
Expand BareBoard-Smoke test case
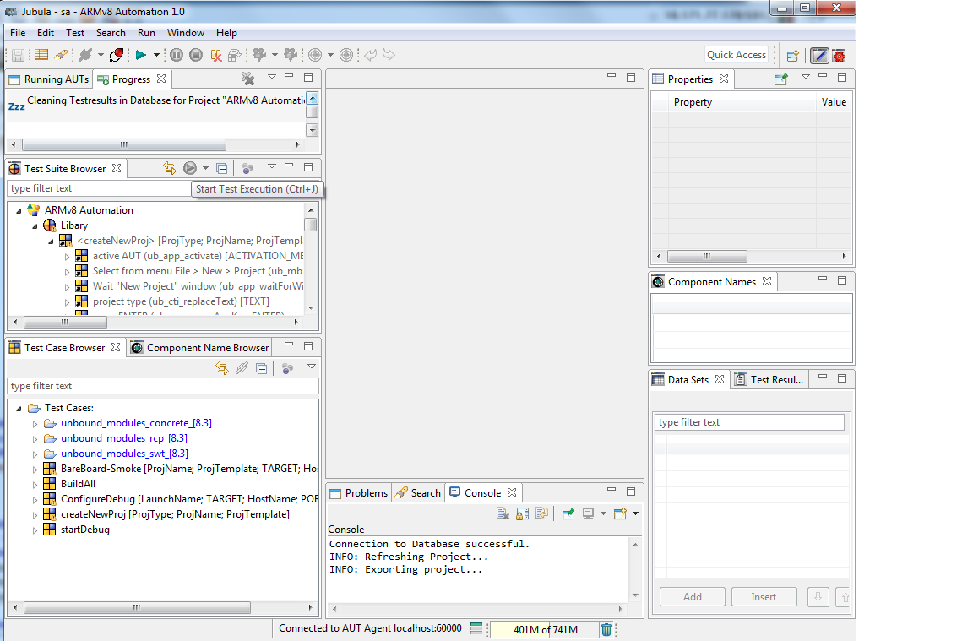click(x=35, y=469)
